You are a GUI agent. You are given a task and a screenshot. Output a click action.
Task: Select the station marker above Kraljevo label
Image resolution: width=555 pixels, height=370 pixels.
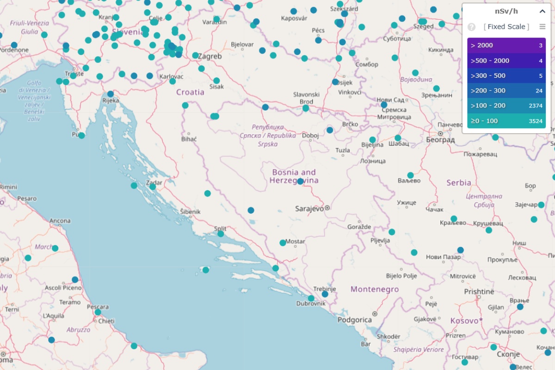click(x=454, y=219)
